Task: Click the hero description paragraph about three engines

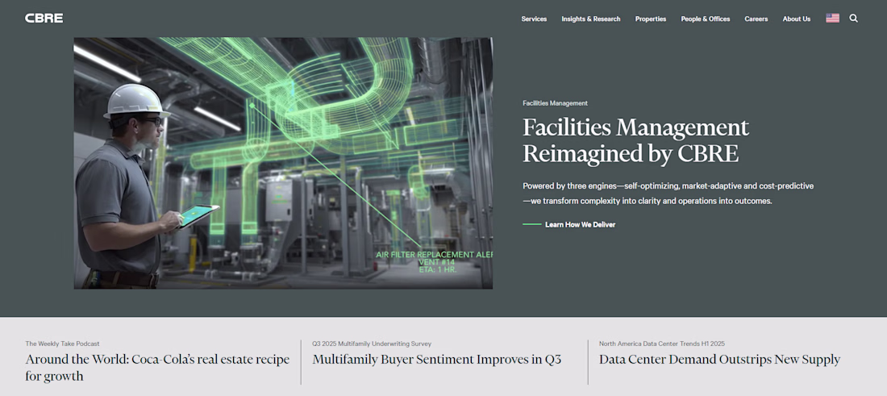Action: [668, 193]
